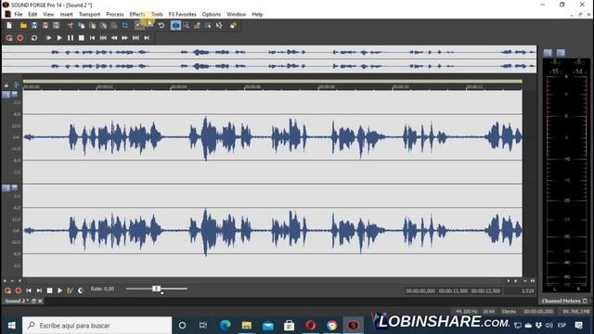Click Record button in data window transport
594x334 pixels.
point(19,290)
